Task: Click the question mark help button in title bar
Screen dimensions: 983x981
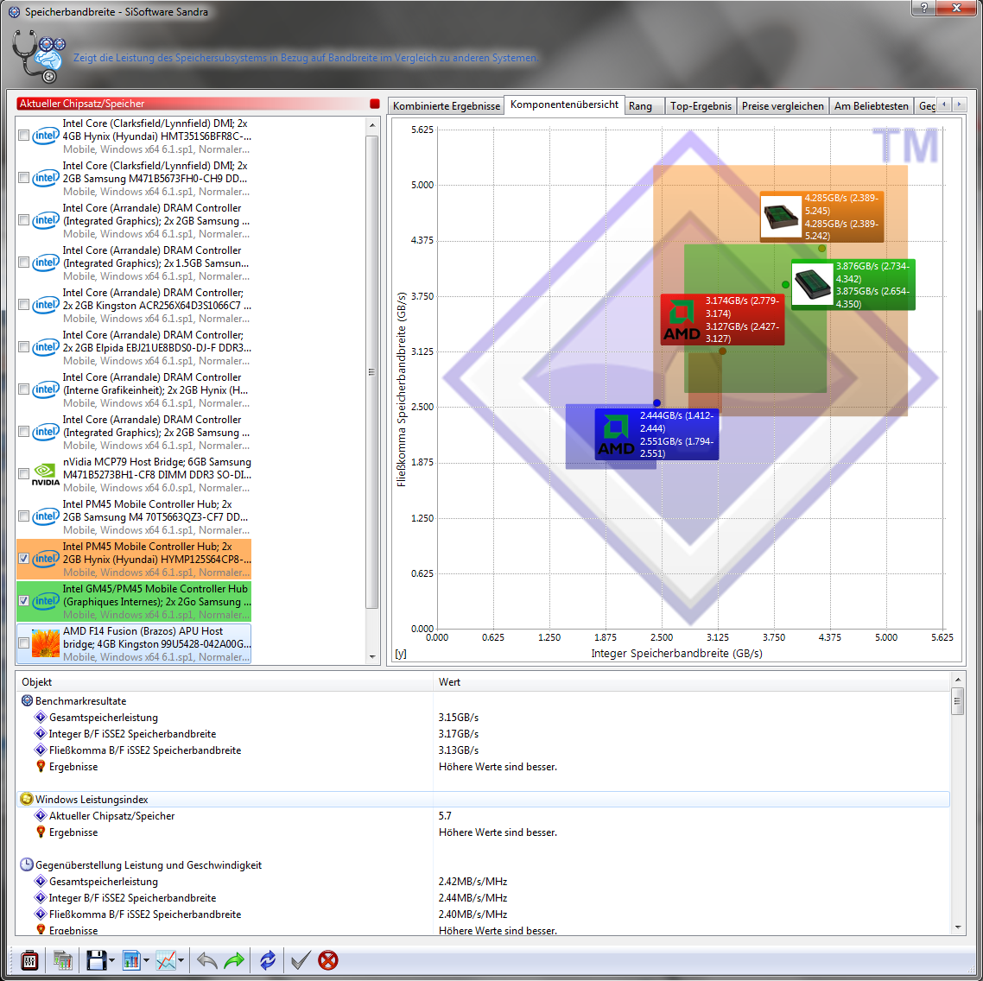Action: [923, 8]
